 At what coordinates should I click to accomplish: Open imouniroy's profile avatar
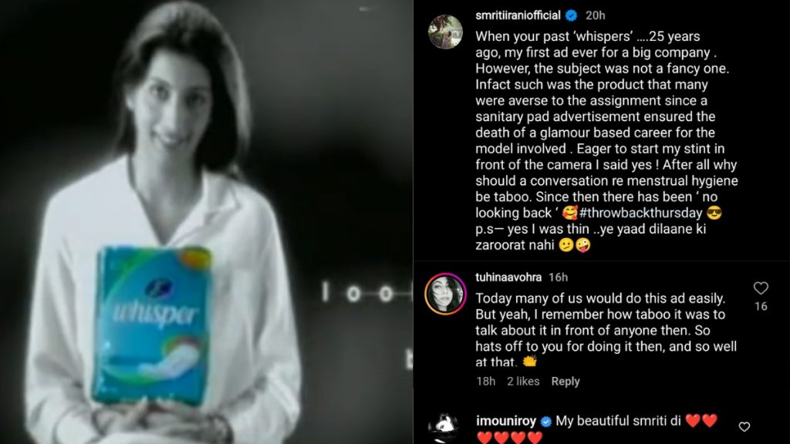click(444, 429)
